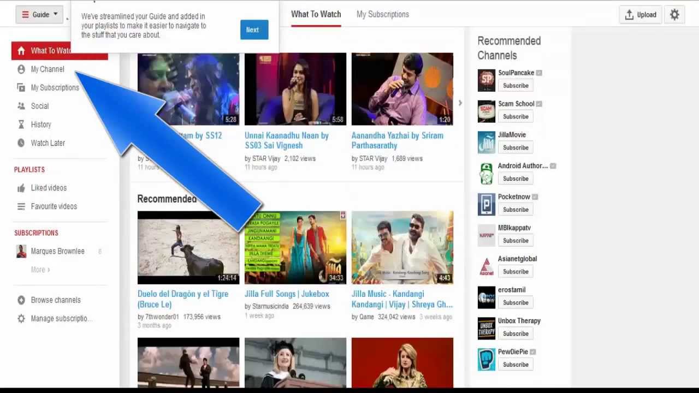Viewport: 699px width, 393px height.
Task: Click the Watch Later clock icon
Action: (21, 143)
